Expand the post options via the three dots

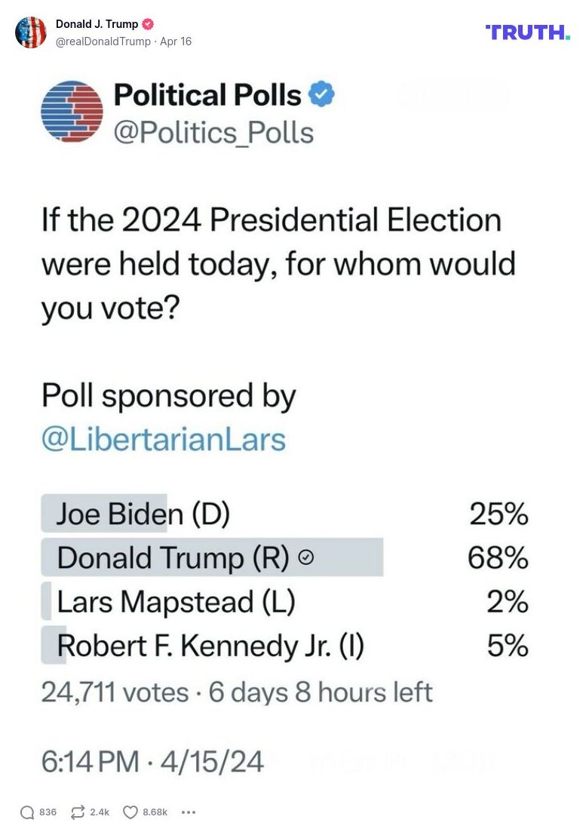point(188,812)
